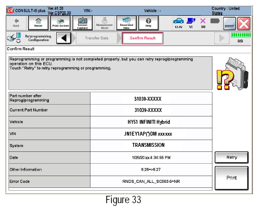The height and width of the screenshot is (211, 258).
Task: Click the Ver.41.20 version text
Action: click(56, 8)
